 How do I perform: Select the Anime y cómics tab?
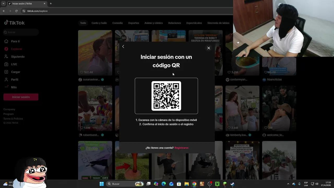pyautogui.click(x=154, y=23)
